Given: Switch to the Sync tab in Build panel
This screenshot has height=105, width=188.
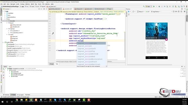Looking at the screenshot, I should click(x=10, y=66).
